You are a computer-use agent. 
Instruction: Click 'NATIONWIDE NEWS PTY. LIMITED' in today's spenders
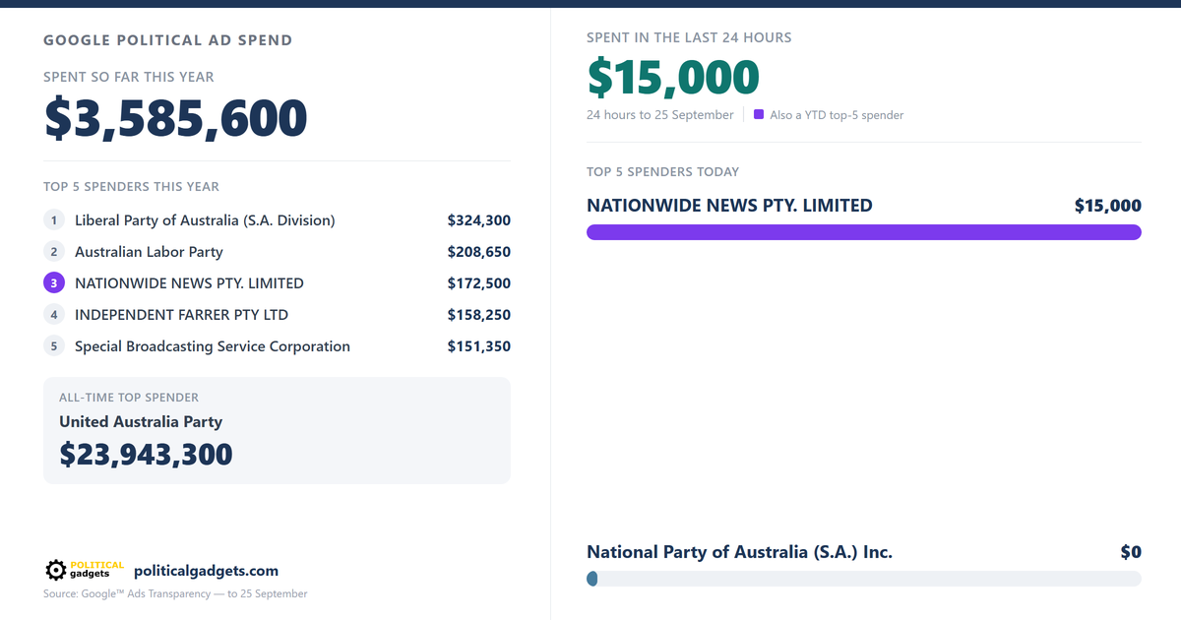pos(729,206)
